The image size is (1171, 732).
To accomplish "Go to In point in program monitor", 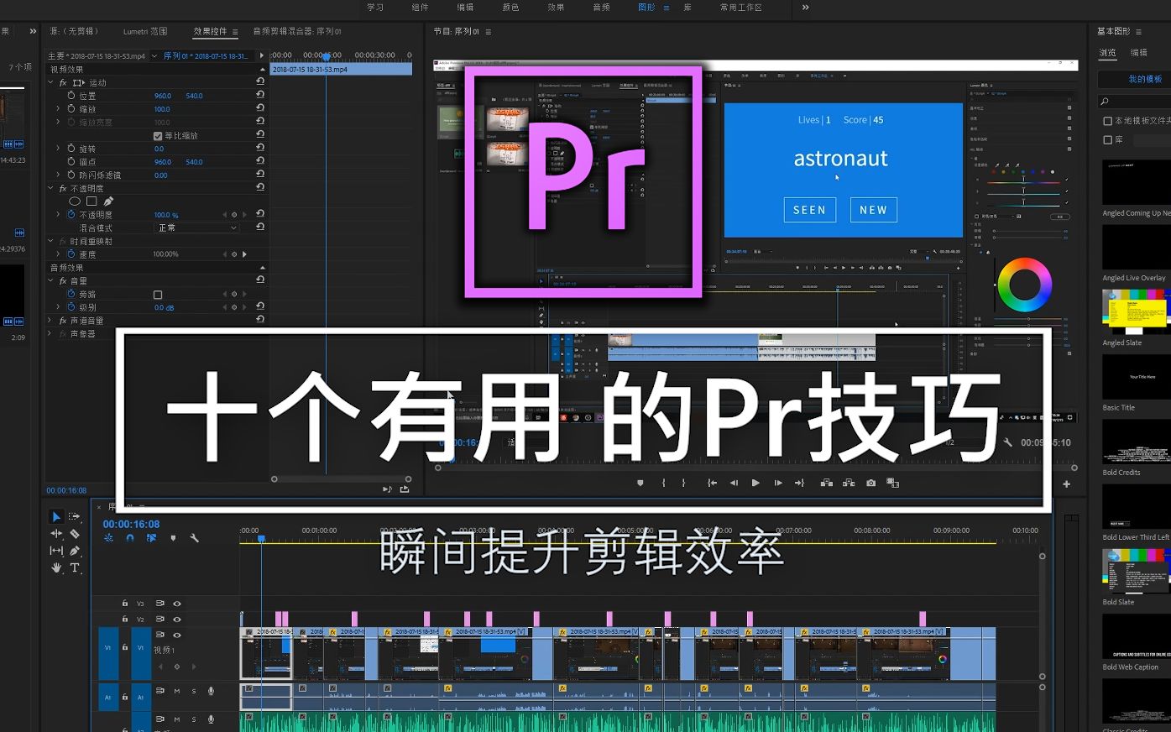I will coord(712,483).
